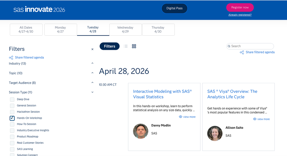This screenshot has height=156, width=287.
Task: Click the Target Audience (8) label
Action: click(22, 83)
